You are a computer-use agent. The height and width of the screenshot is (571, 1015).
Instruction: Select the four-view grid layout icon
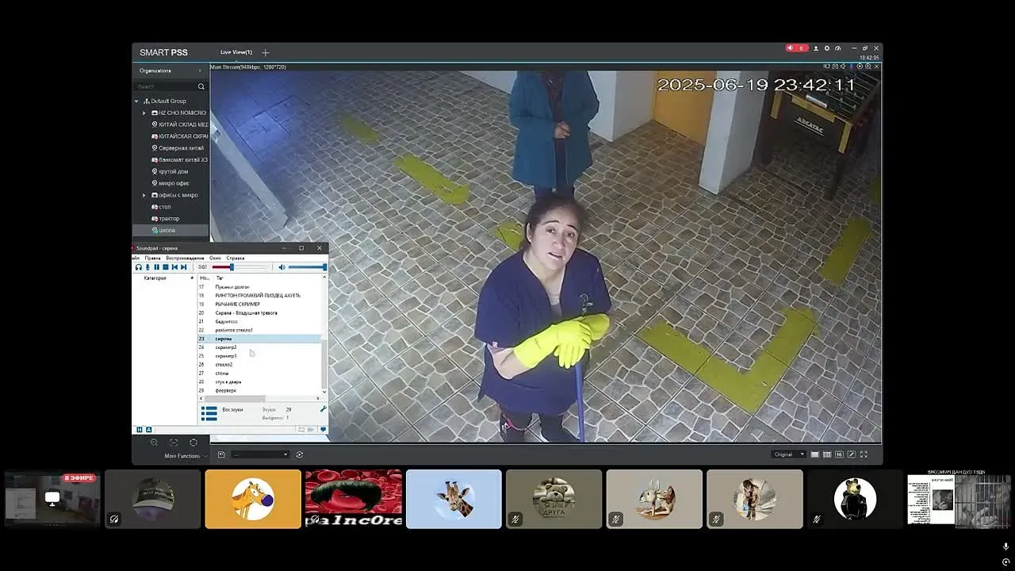coord(827,454)
